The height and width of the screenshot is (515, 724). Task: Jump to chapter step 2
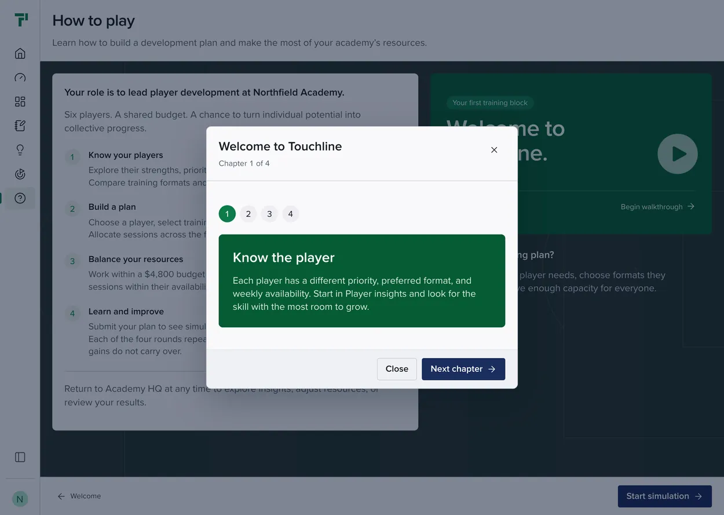coord(248,214)
